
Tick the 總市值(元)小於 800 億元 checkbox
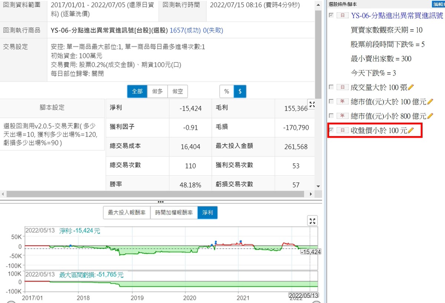(331, 116)
